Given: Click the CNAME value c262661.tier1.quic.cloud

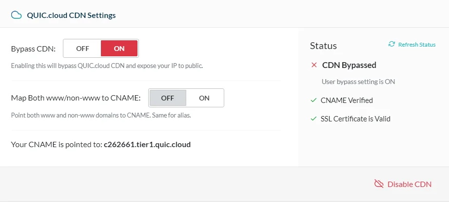Looking at the screenshot, I should tap(147, 145).
